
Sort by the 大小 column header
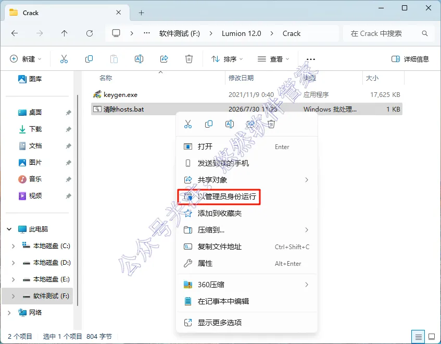pos(372,78)
